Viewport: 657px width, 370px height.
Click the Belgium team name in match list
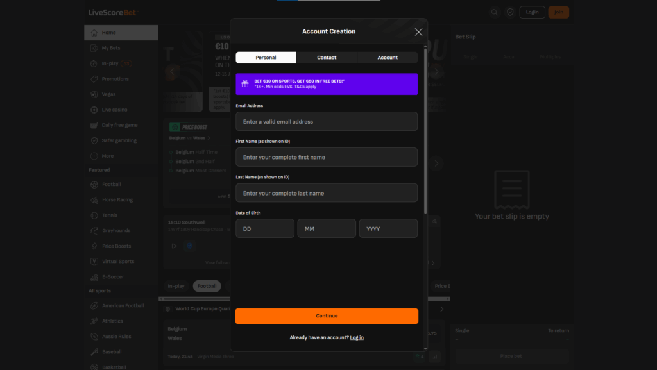click(177, 329)
